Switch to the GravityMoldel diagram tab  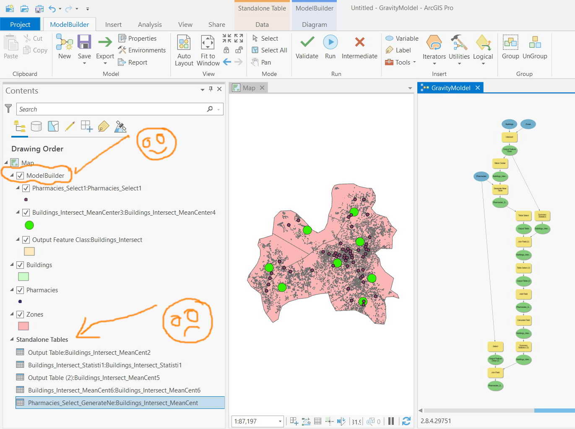(450, 87)
